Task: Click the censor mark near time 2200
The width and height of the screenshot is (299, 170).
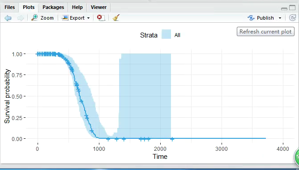Action: click(172, 139)
